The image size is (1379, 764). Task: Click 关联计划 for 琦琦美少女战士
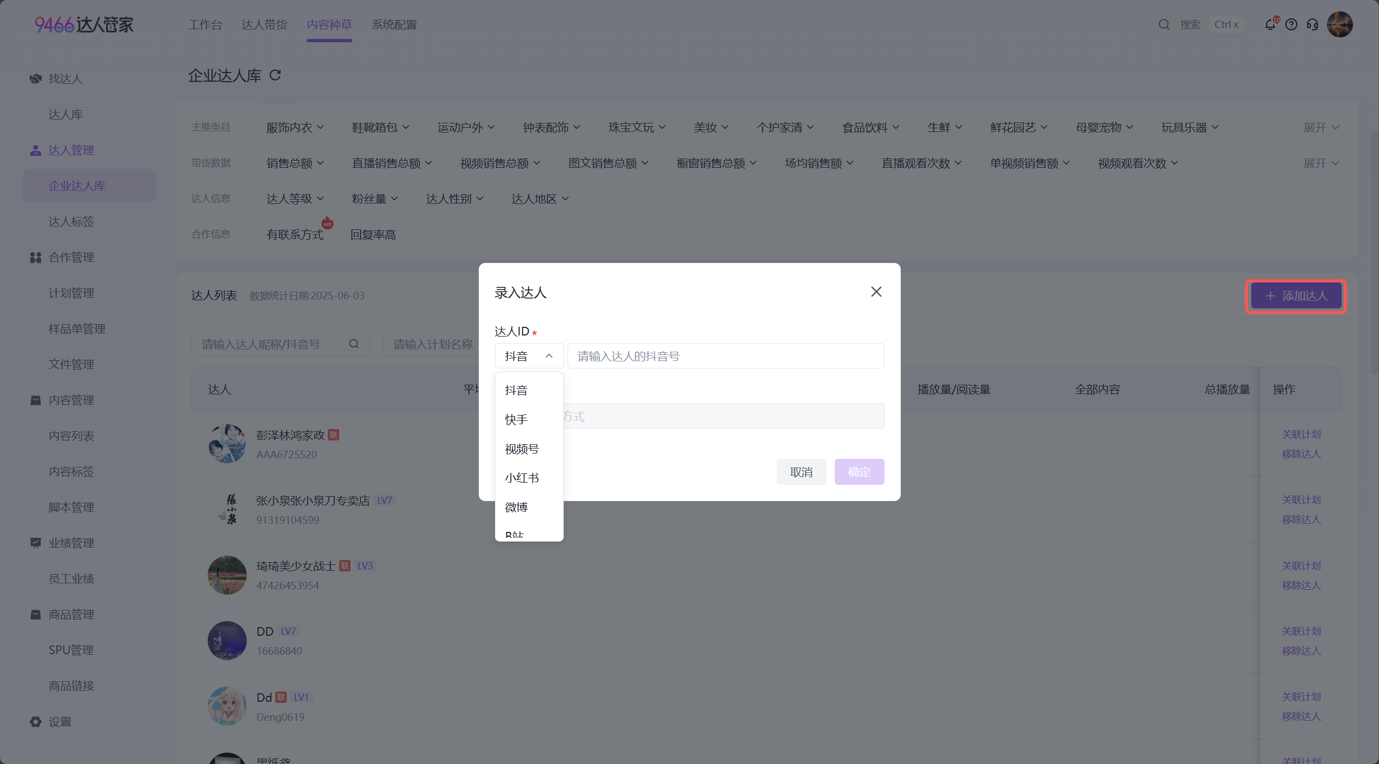1301,565
